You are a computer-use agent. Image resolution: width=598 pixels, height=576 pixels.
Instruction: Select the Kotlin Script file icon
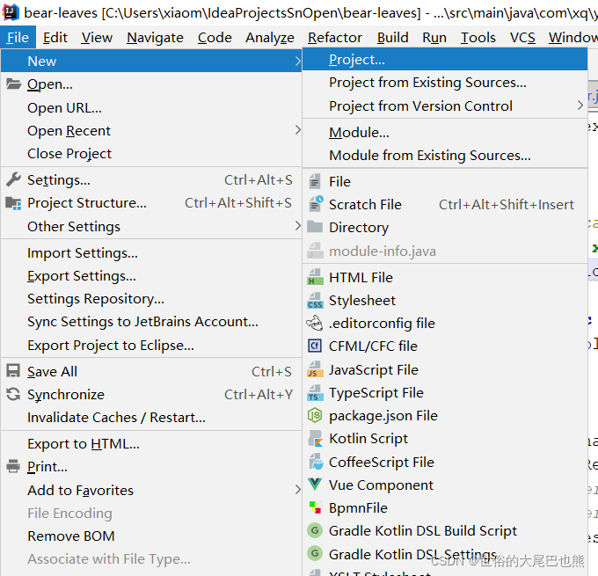(x=315, y=439)
